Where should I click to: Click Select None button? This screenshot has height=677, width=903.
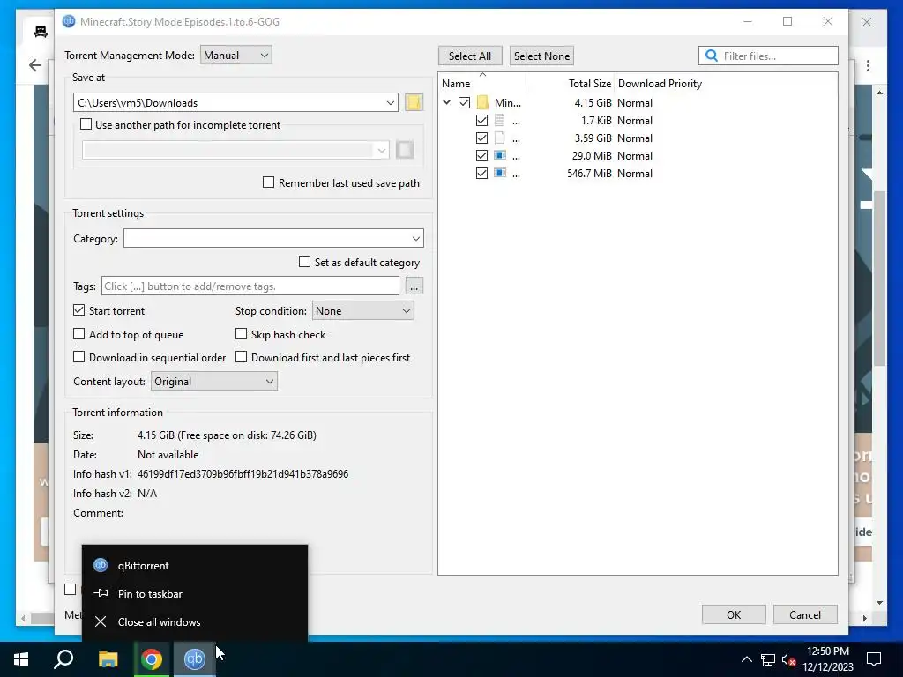(x=541, y=56)
